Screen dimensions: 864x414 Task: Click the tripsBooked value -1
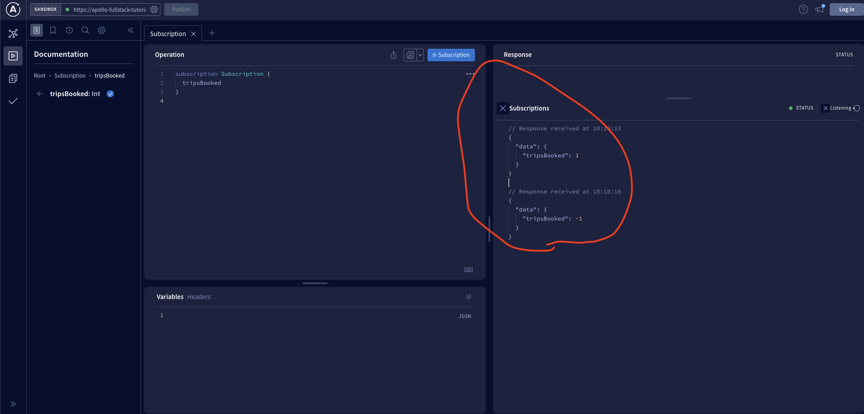[x=579, y=219]
